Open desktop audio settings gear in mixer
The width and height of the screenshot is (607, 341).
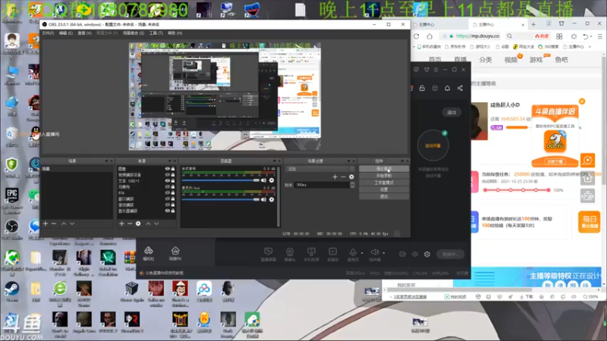[x=272, y=180]
